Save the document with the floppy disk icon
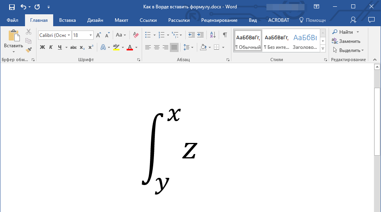 (12, 7)
